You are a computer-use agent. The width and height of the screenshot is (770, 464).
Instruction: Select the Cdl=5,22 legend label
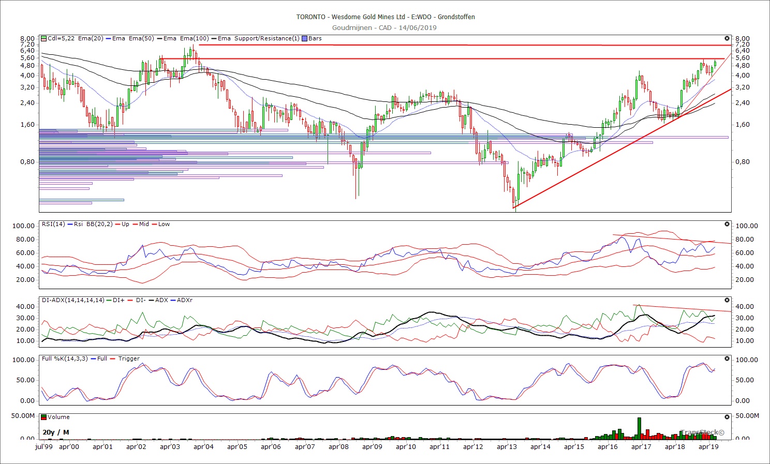click(61, 38)
